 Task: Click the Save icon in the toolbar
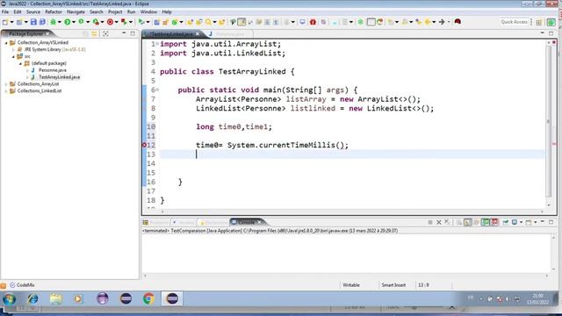click(33, 22)
